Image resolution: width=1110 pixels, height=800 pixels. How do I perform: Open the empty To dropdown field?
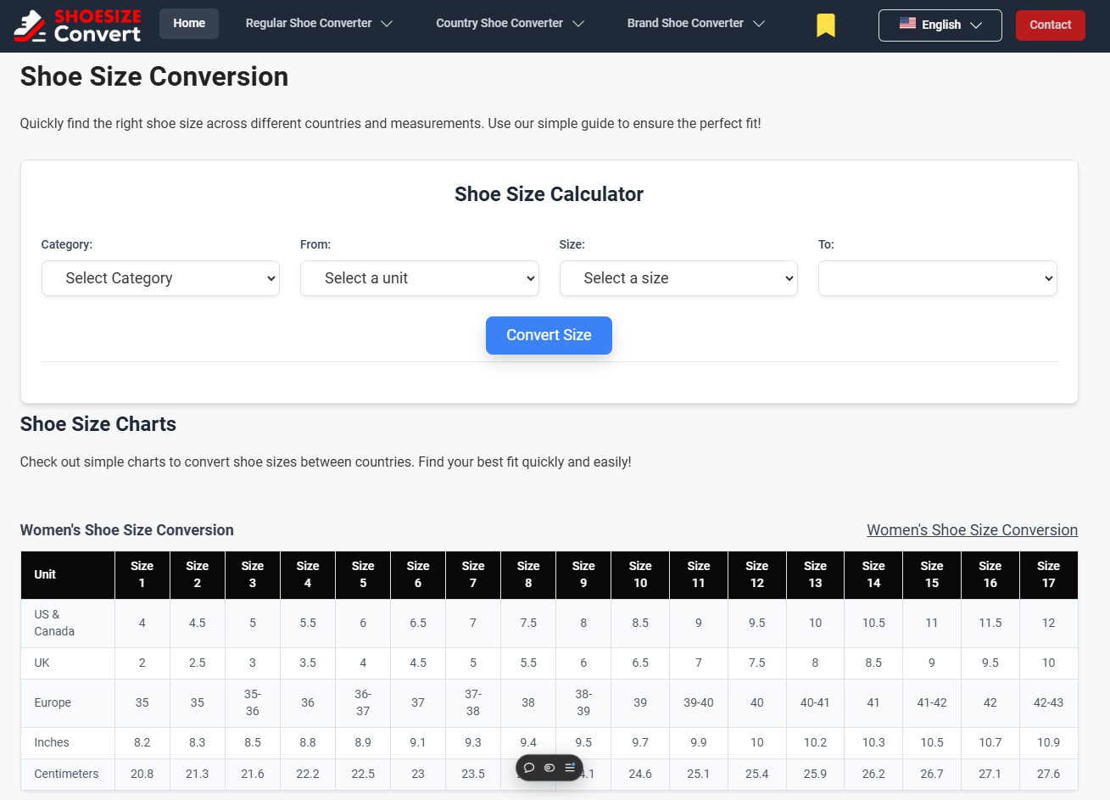coord(937,277)
